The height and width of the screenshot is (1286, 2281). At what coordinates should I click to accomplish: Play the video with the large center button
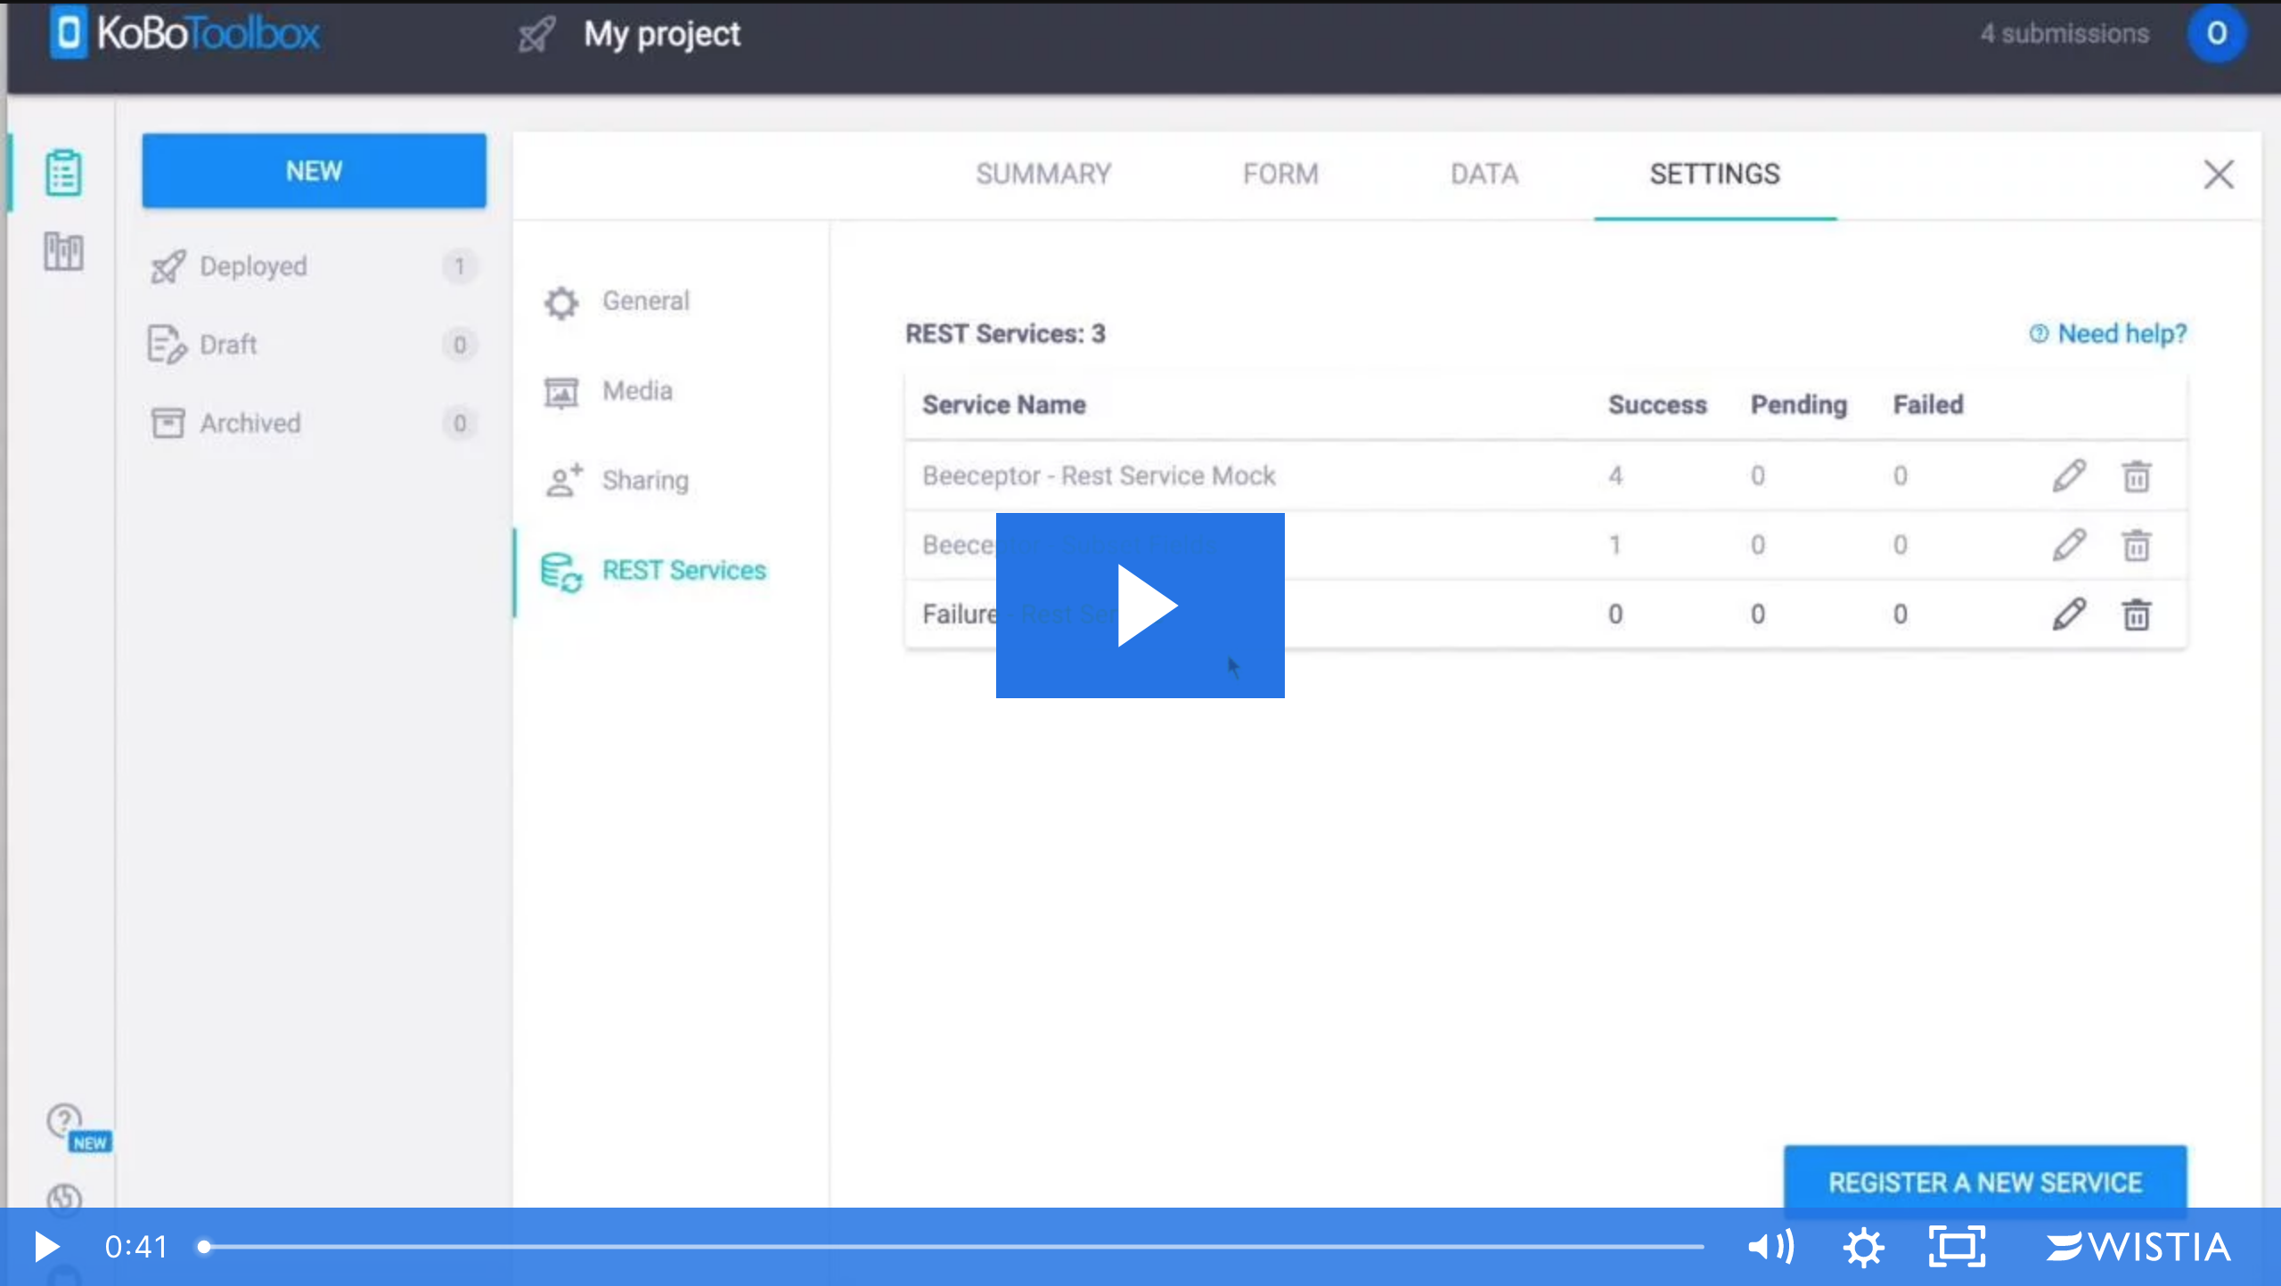click(x=1140, y=606)
